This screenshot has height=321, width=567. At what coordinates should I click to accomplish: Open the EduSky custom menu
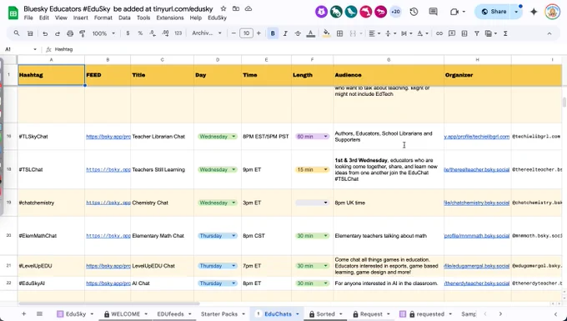(x=217, y=18)
